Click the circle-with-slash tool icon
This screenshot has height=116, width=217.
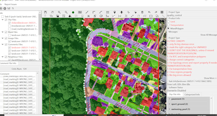click(101, 16)
